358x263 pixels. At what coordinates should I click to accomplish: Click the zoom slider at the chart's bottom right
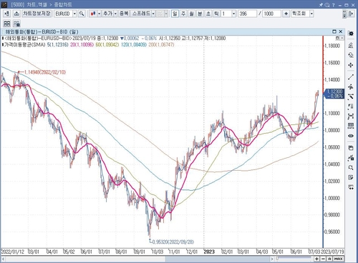[294, 259]
